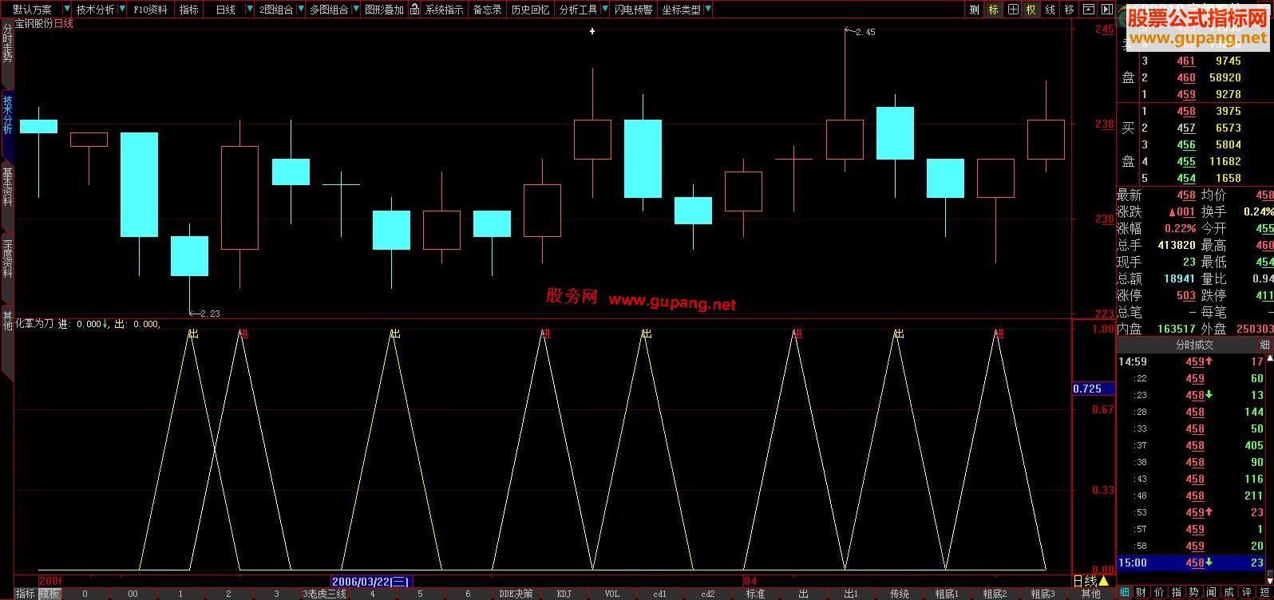Choose the cd2 indicator tab
This screenshot has width=1274, height=600.
[x=708, y=594]
